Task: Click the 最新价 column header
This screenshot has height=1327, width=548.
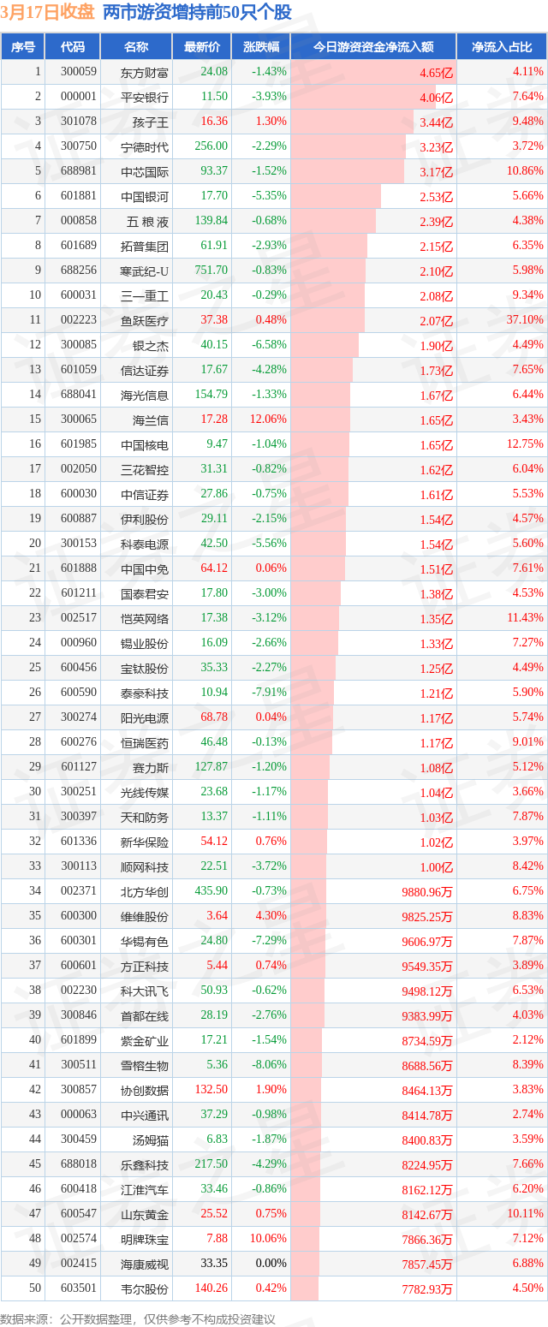Action: pyautogui.click(x=202, y=47)
